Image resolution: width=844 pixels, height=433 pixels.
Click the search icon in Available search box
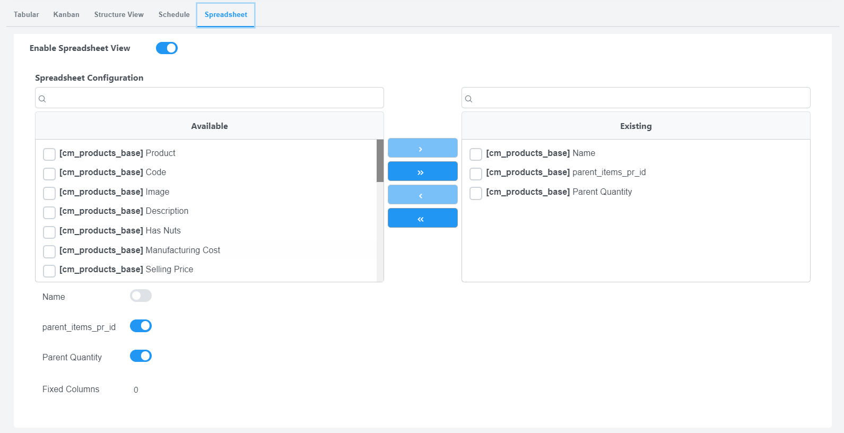42,99
